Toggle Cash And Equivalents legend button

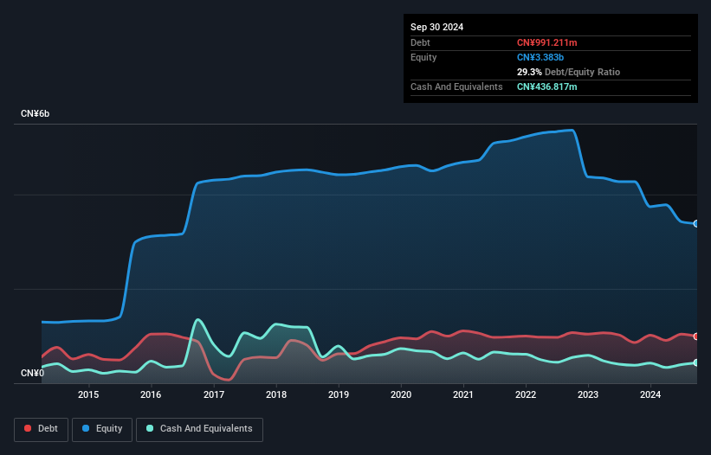click(x=199, y=429)
